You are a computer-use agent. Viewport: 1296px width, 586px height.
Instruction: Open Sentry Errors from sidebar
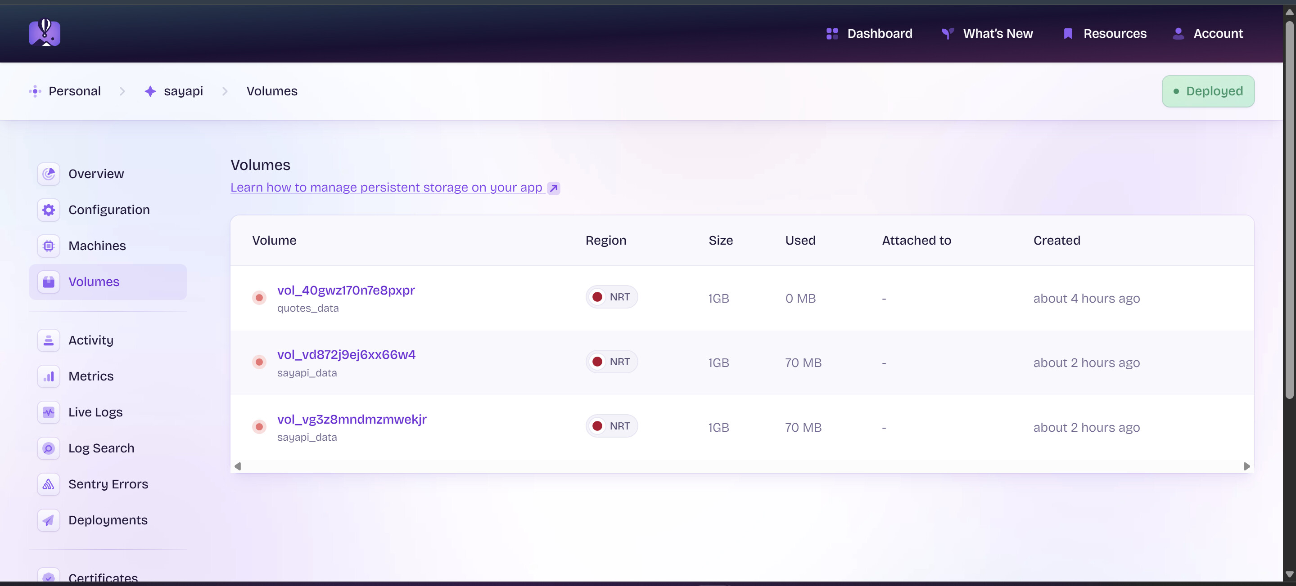point(108,484)
